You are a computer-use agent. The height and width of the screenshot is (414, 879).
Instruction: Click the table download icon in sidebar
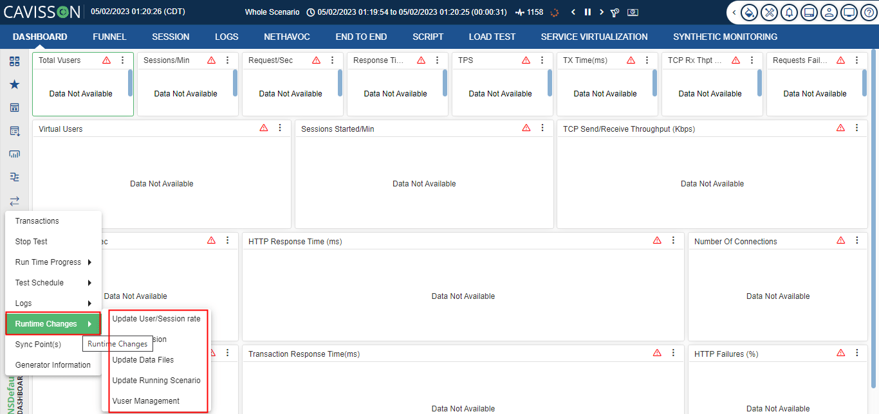point(14,130)
